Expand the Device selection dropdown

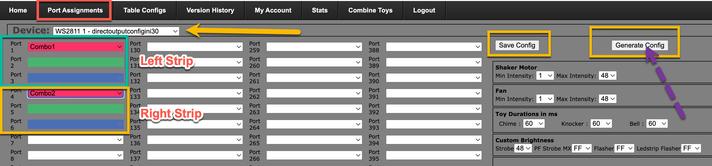pyautogui.click(x=116, y=31)
